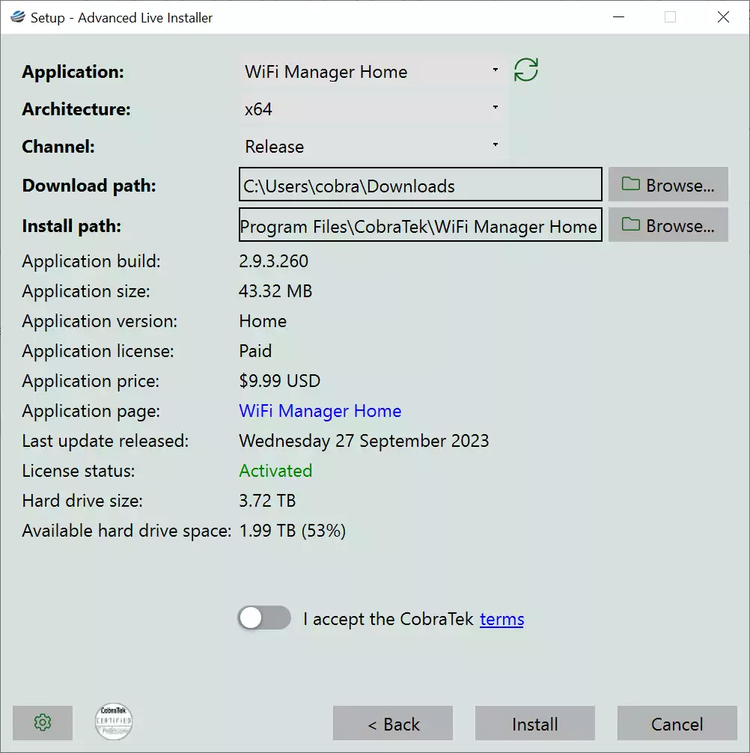Viewport: 750px width, 753px height.
Task: Click the Paid license value
Action: pos(255,351)
